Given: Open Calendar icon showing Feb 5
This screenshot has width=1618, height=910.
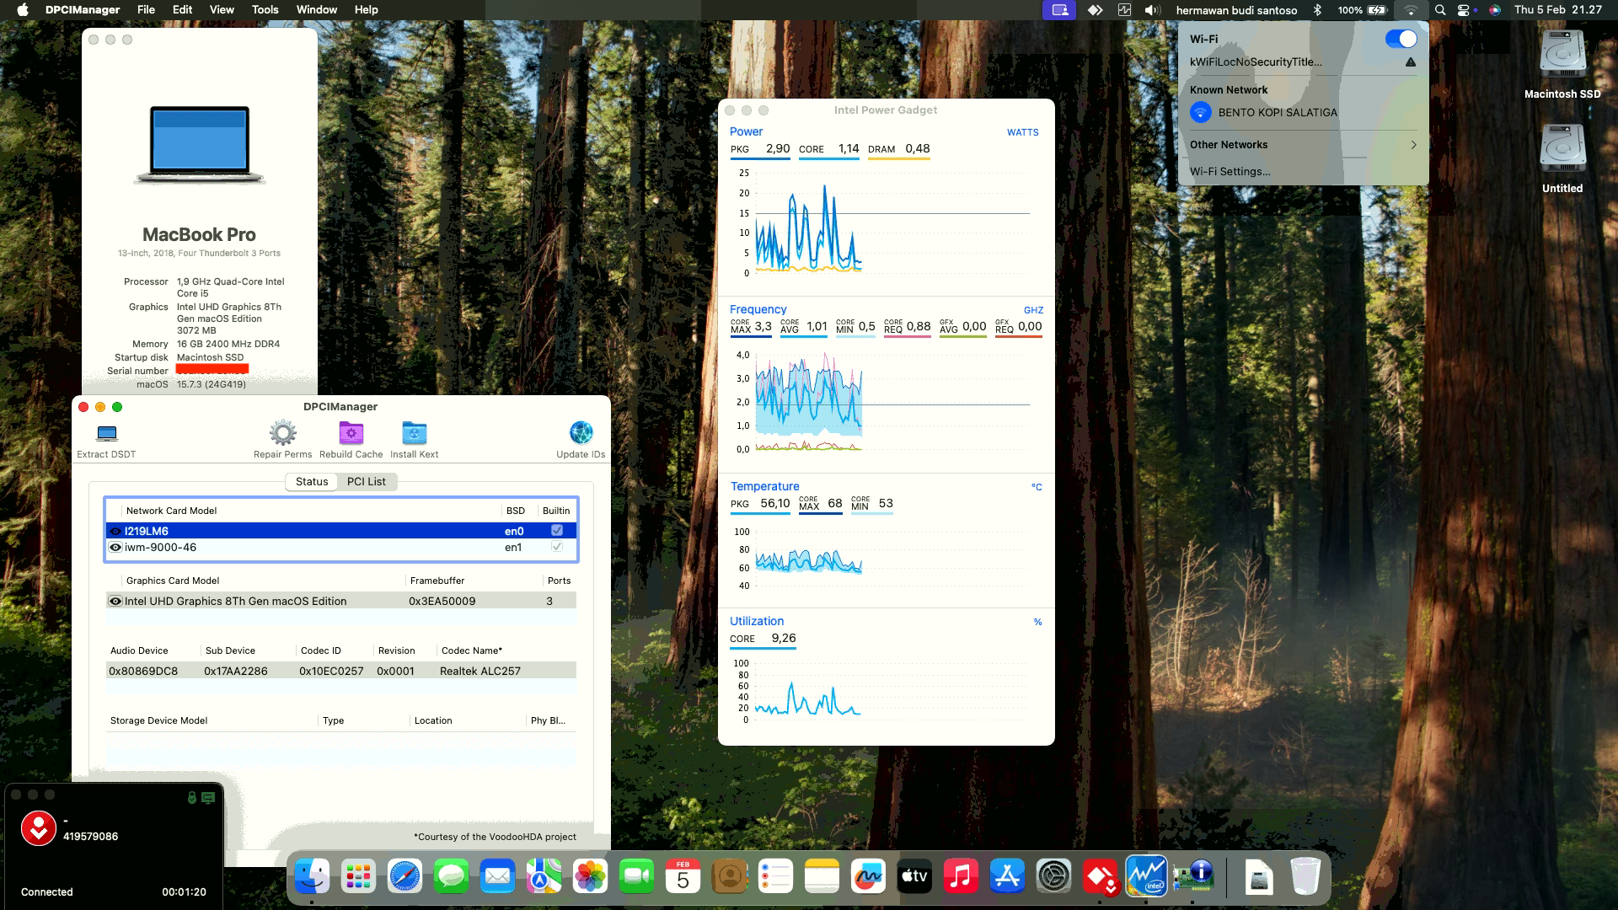Looking at the screenshot, I should (683, 877).
